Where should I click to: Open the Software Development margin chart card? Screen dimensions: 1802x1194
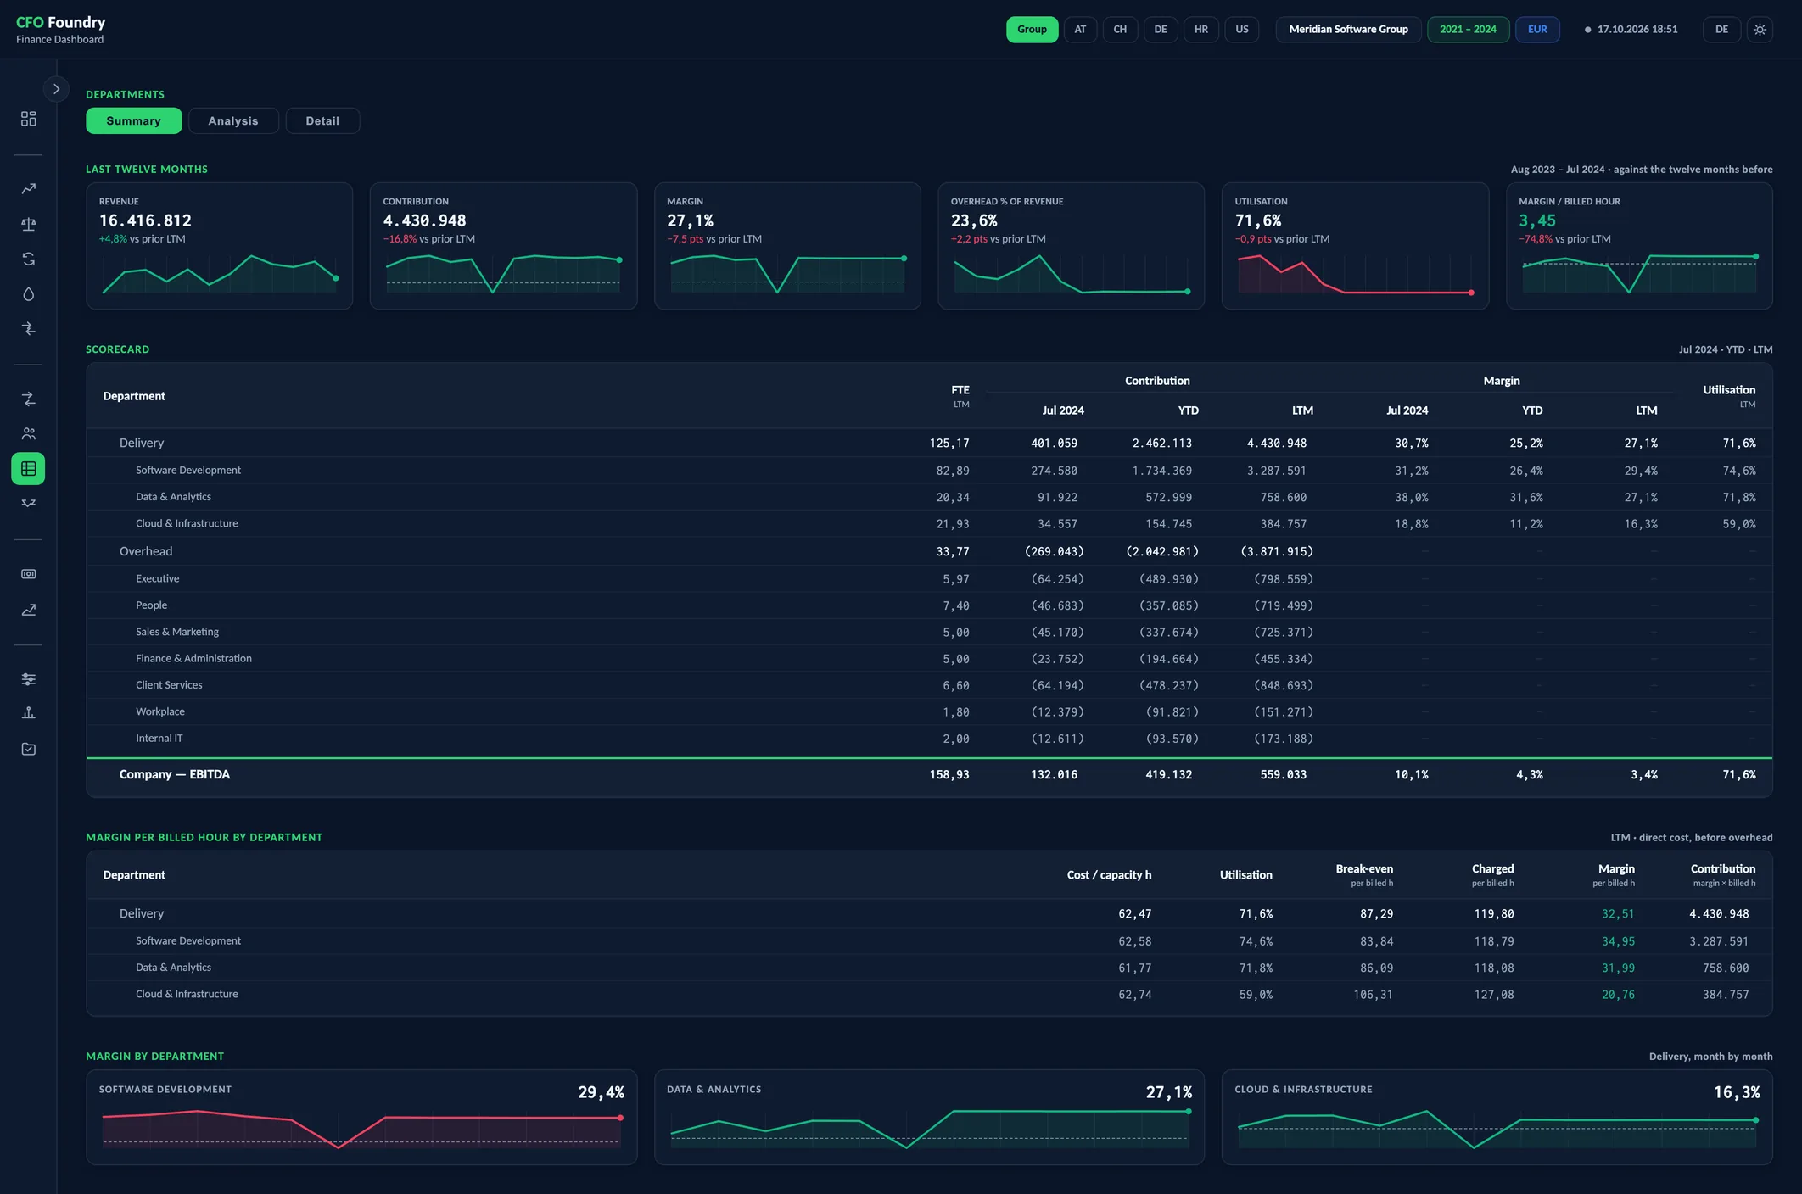coord(361,1117)
